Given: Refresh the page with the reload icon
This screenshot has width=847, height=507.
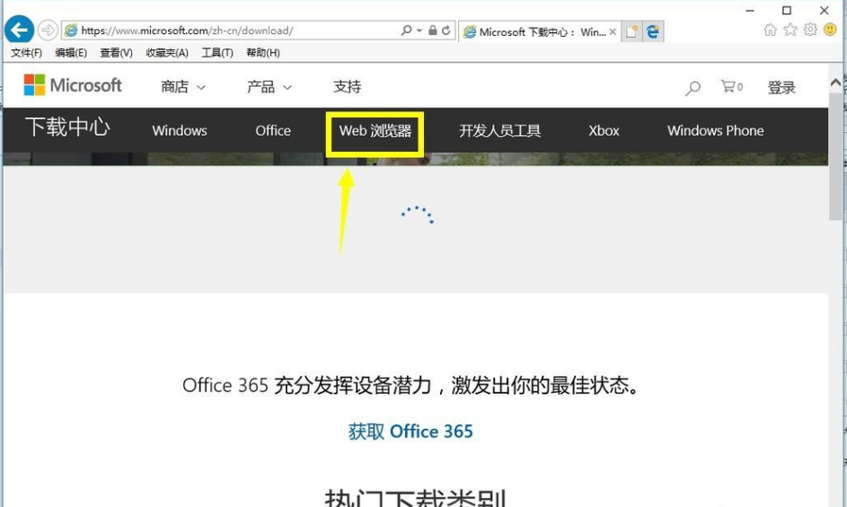Looking at the screenshot, I should click(446, 31).
